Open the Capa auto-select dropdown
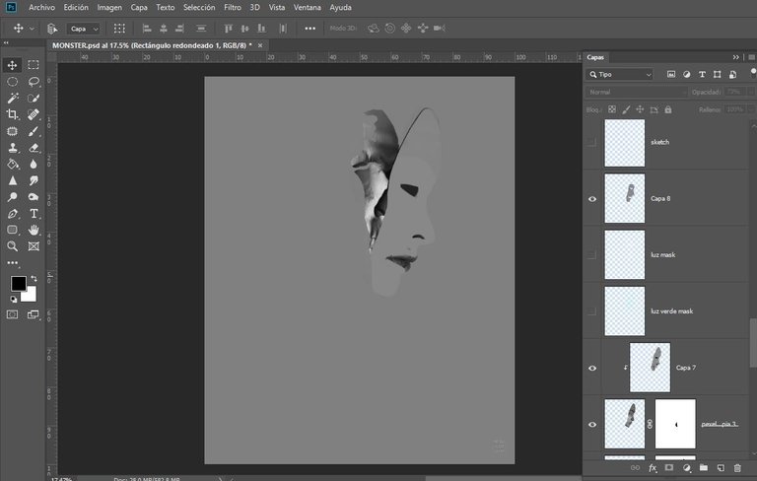Image resolution: width=757 pixels, height=481 pixels. point(84,29)
